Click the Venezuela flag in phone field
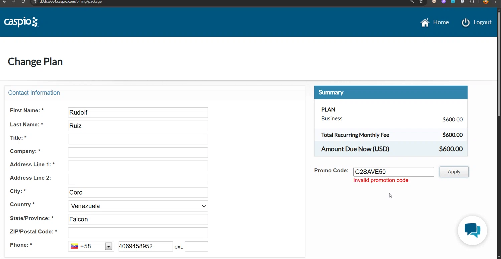 74,246
